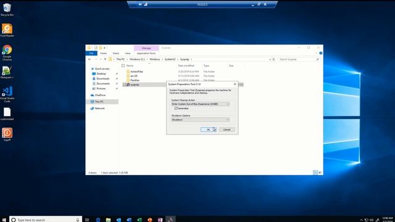This screenshot has width=395, height=222.
Task: Open the Quick Access Toolbar customize dropdown
Action: point(104,48)
